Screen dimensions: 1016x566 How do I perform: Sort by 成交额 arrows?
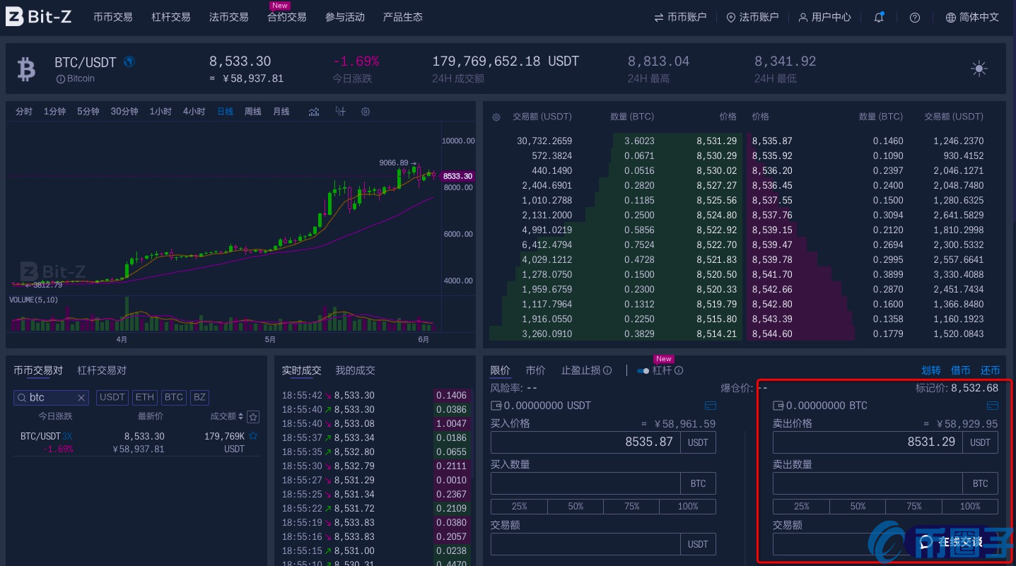241,417
